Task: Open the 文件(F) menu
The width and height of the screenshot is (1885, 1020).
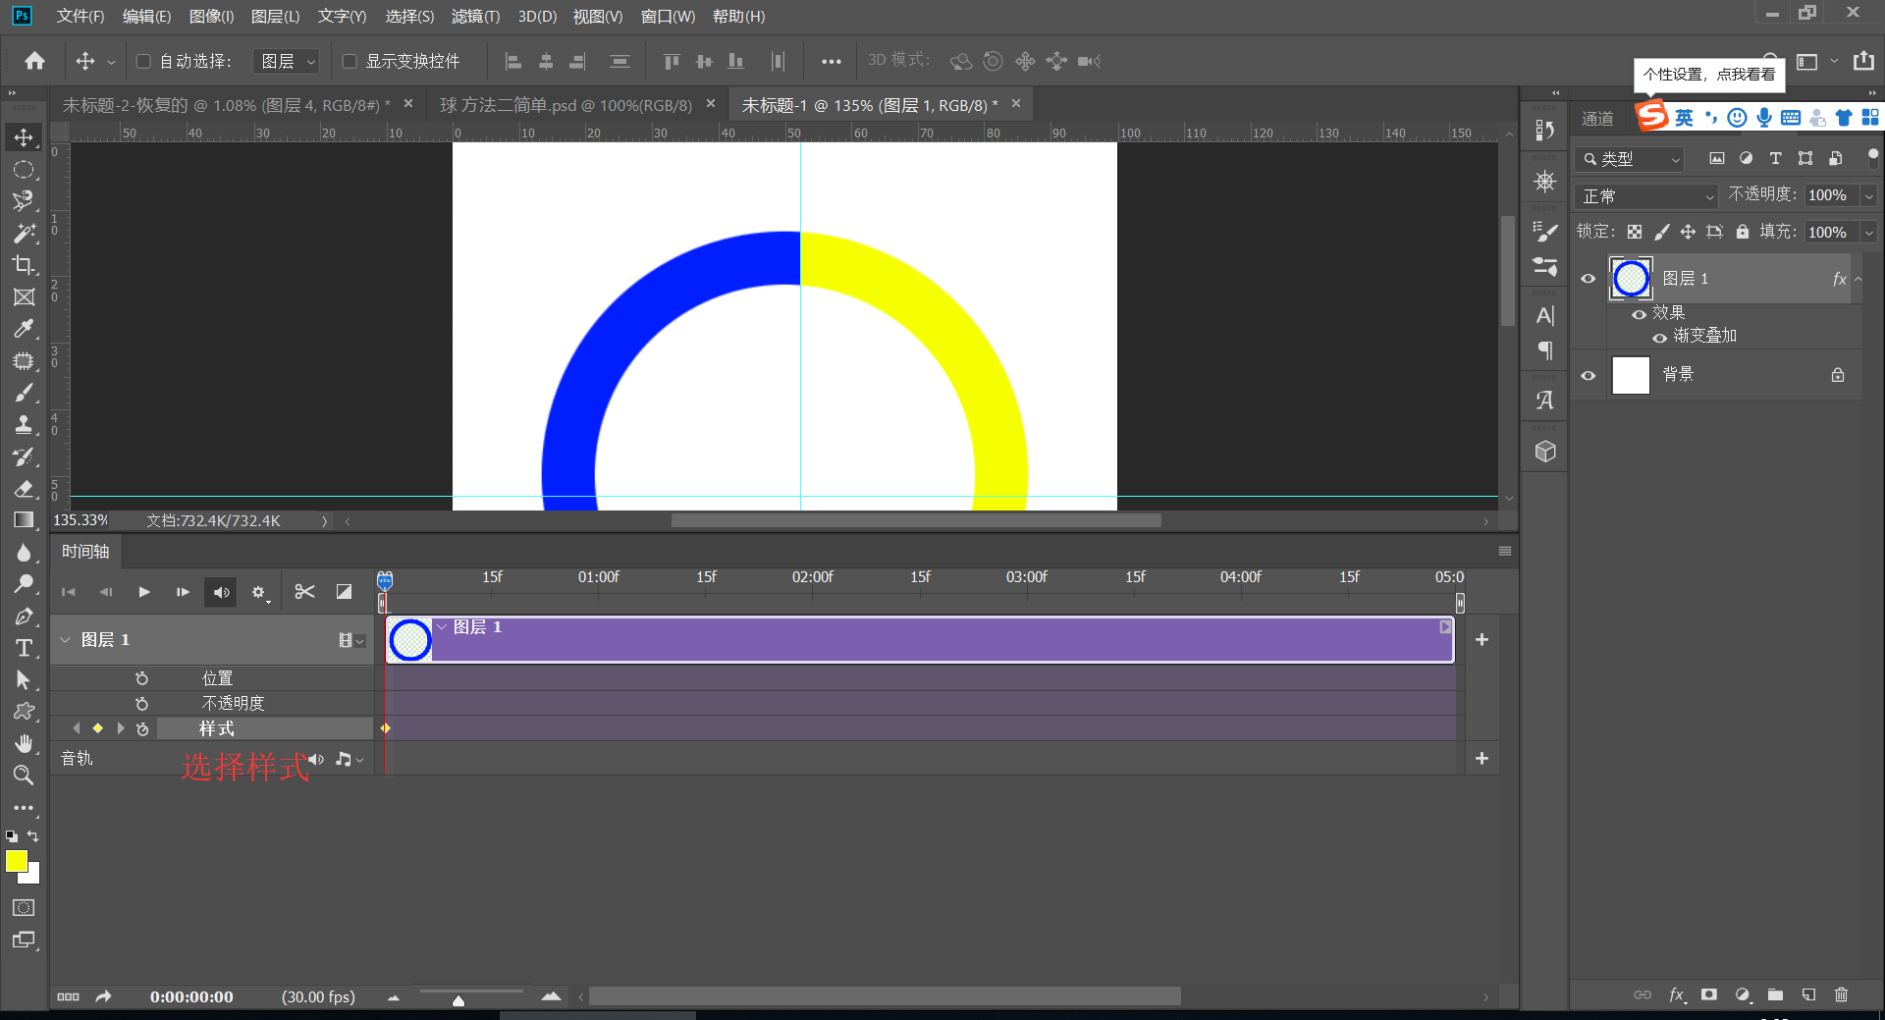Action: coord(80,16)
